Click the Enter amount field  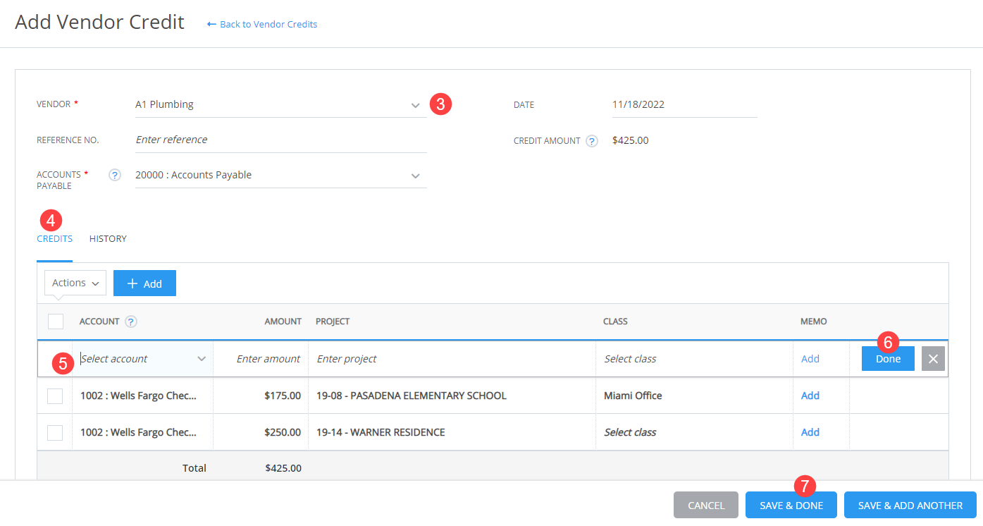[261, 359]
